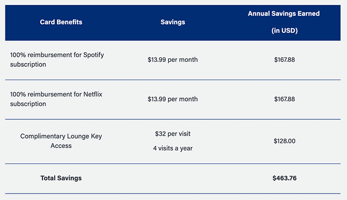Click the Spotify $13.99 per month cell
This screenshot has width=347, height=200.
[x=173, y=59]
